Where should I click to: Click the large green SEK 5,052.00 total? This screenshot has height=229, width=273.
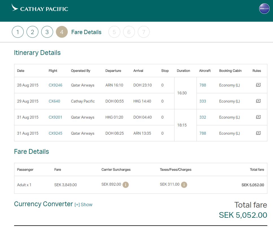point(243,215)
